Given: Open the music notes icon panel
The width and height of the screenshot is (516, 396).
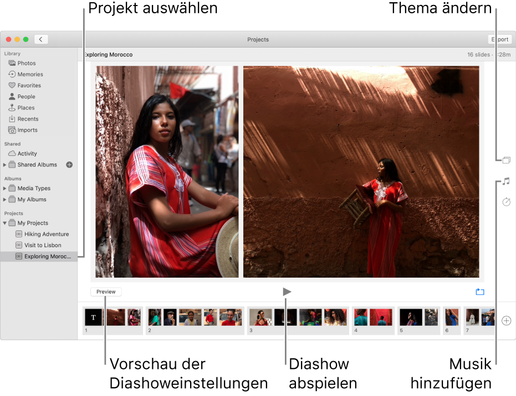Looking at the screenshot, I should (506, 181).
